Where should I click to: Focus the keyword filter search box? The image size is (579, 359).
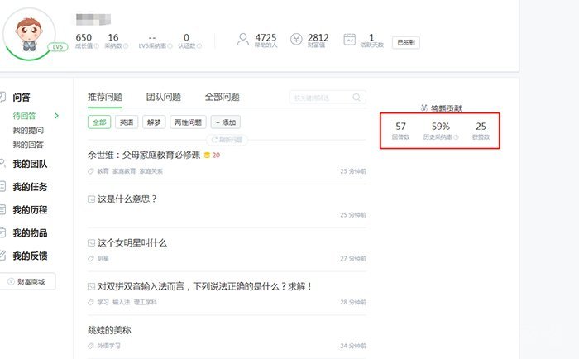click(x=328, y=98)
